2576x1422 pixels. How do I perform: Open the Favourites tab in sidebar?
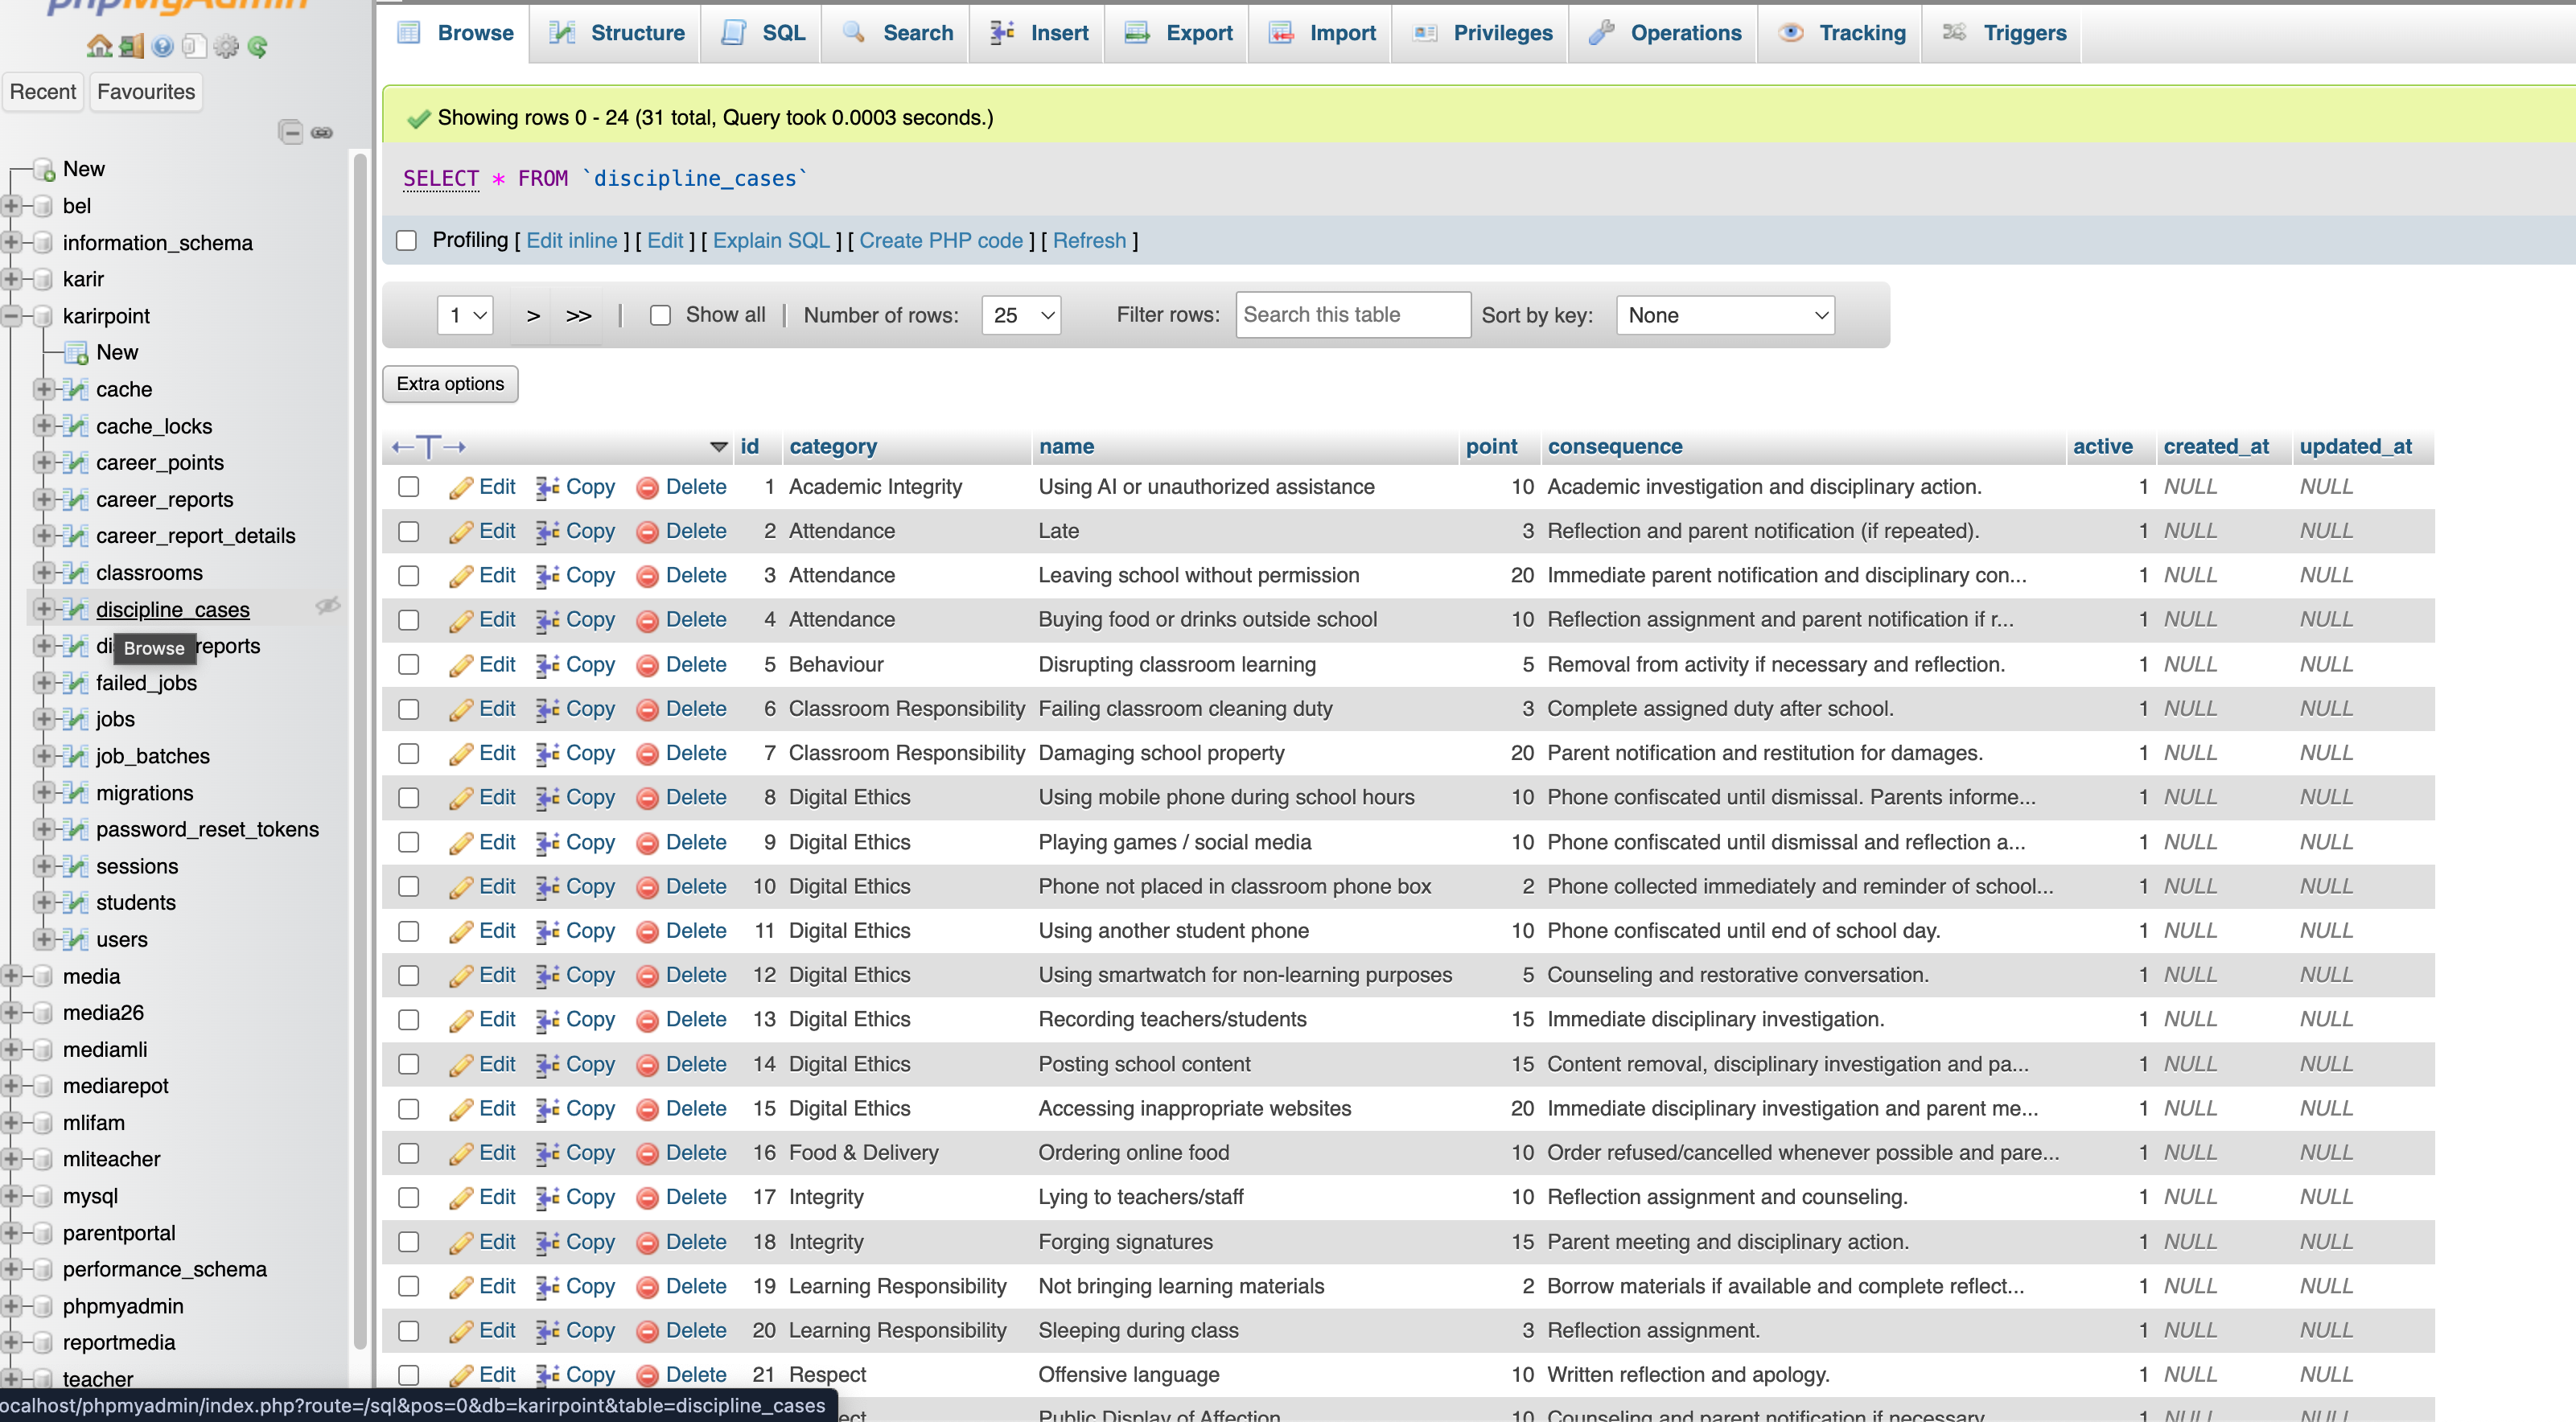tap(146, 92)
